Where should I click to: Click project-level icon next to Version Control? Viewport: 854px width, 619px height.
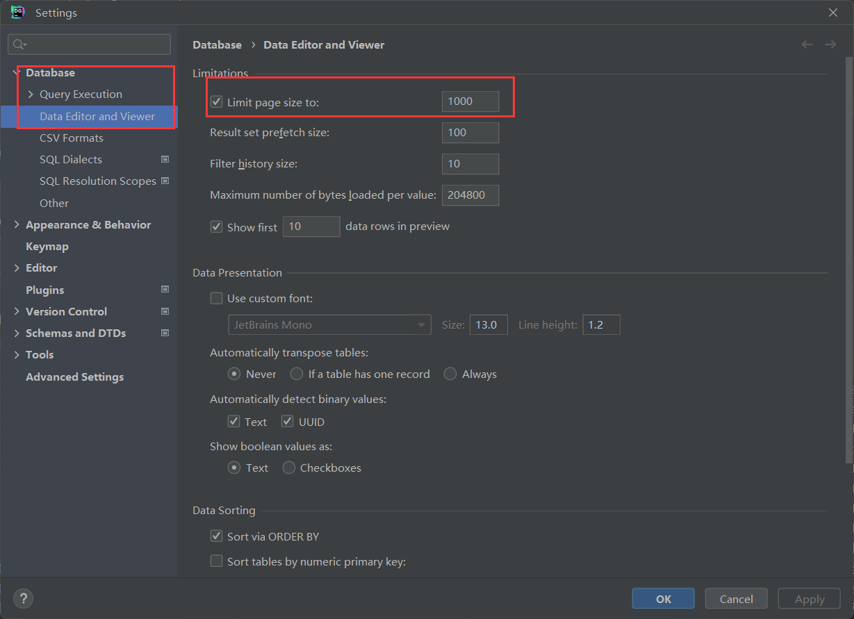tap(165, 311)
